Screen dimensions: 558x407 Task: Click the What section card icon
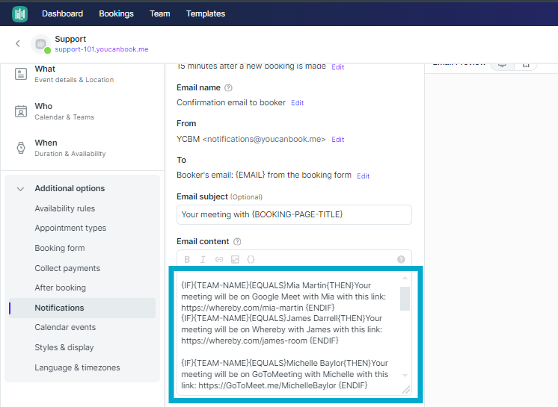[x=21, y=74]
